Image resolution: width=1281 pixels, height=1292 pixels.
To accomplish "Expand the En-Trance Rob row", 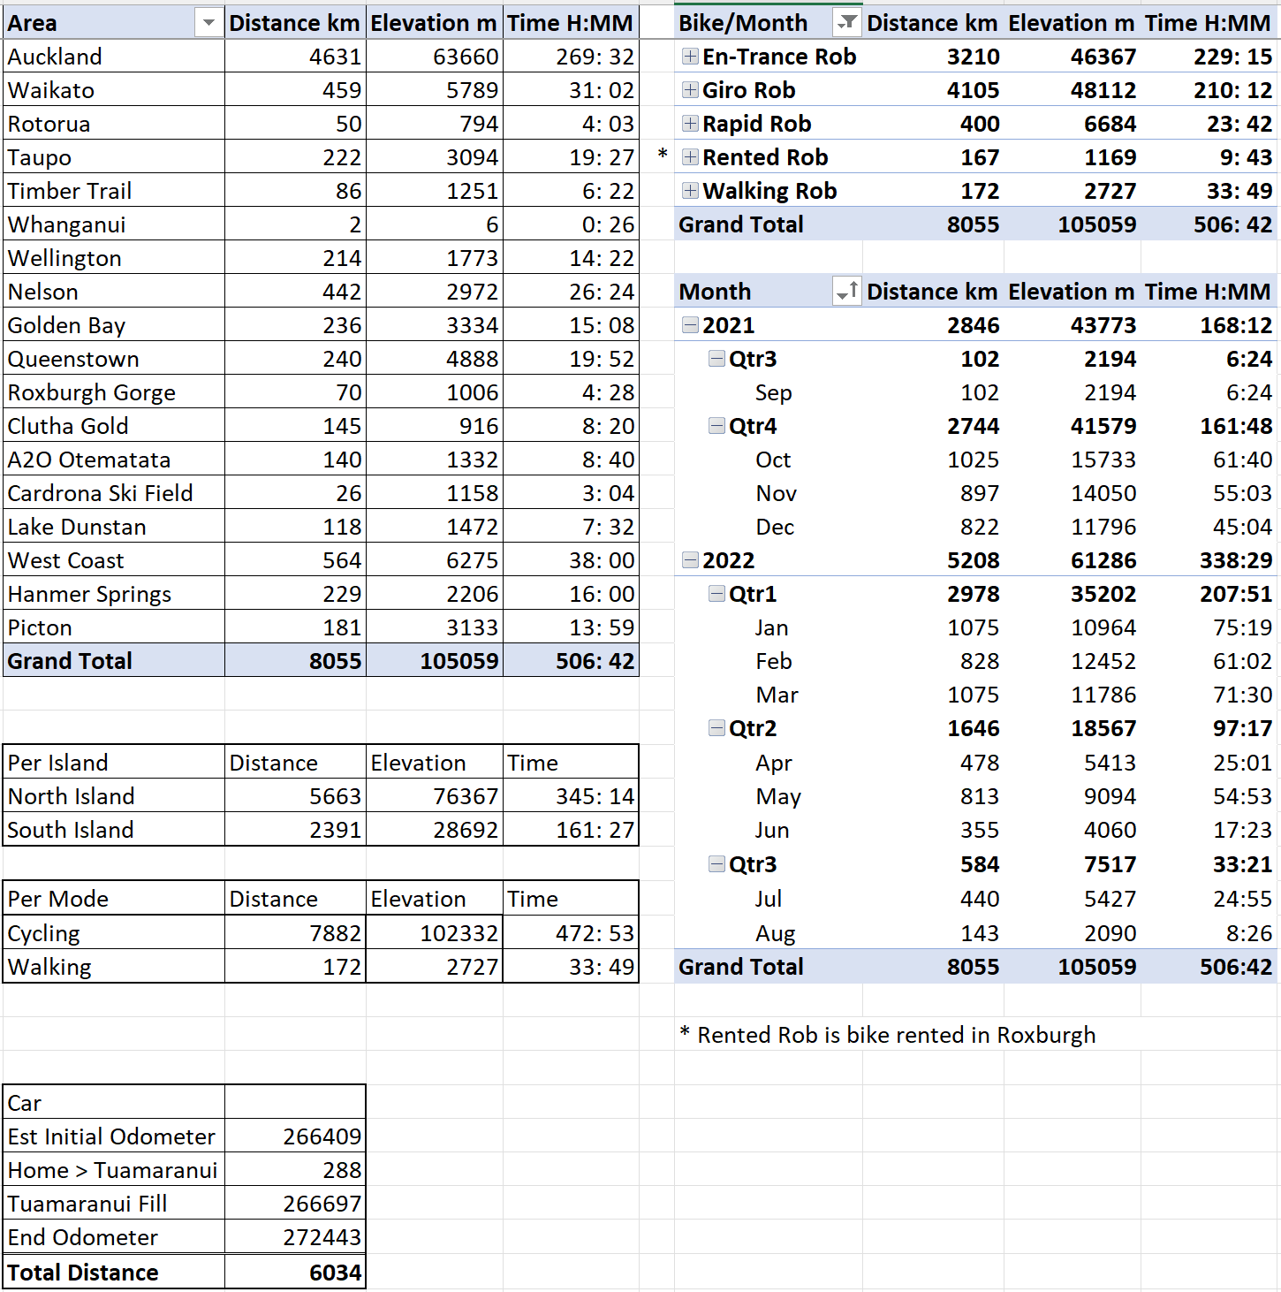I will pyautogui.click(x=690, y=57).
